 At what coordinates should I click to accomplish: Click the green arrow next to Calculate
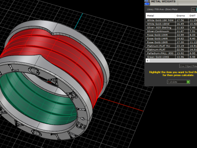click(x=188, y=82)
